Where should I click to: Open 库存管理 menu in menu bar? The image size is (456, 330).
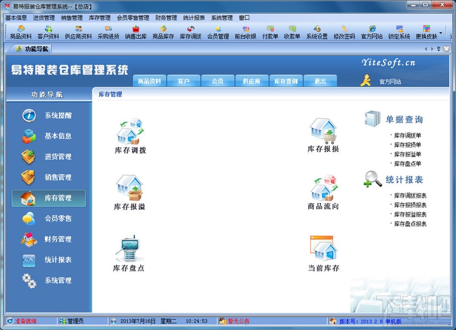click(100, 18)
